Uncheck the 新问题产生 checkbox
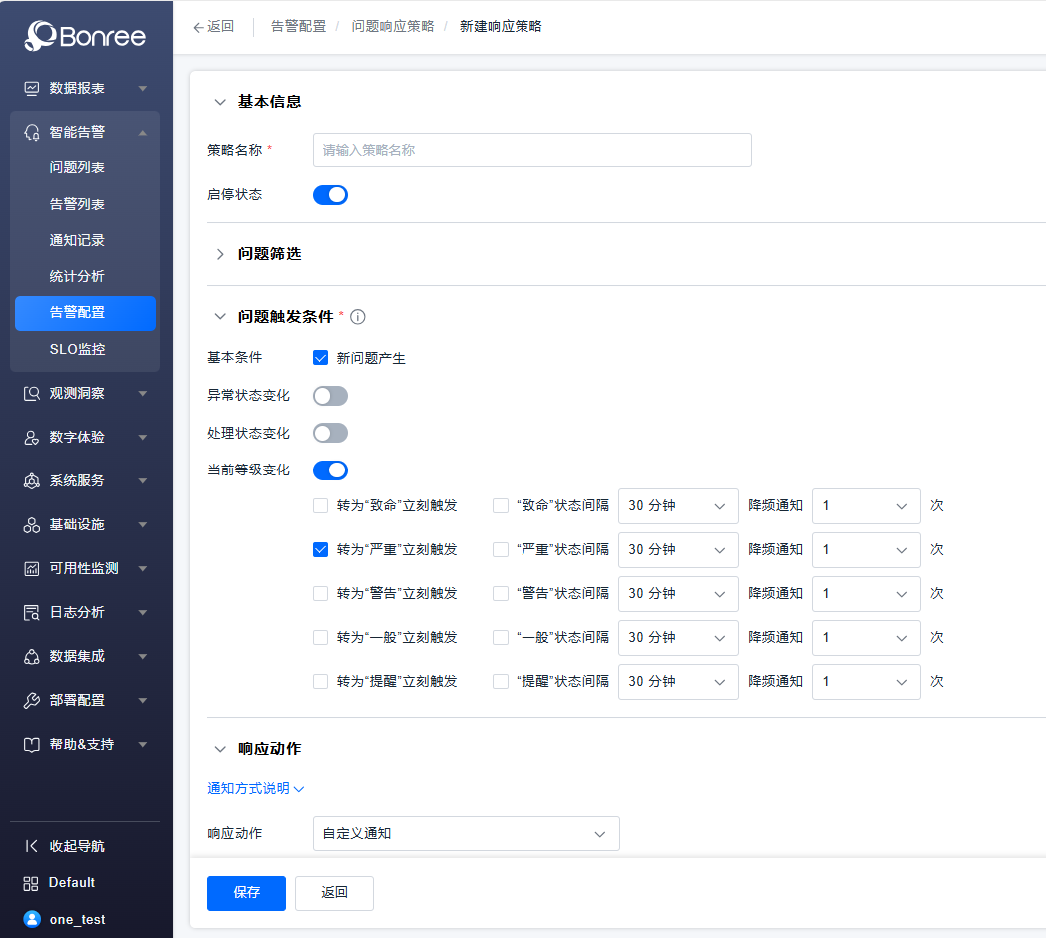Viewport: 1046px width, 938px height. coord(321,358)
